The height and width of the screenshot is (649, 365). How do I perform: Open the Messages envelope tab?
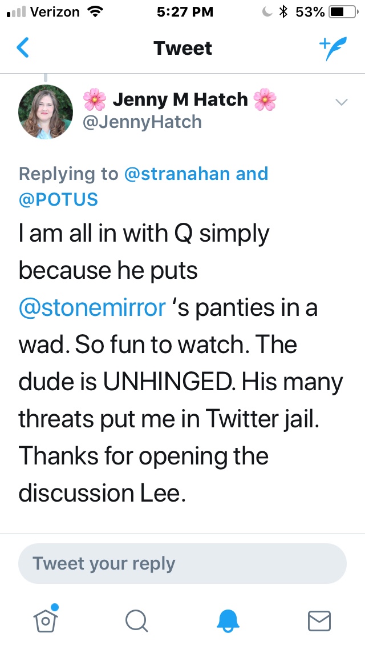coord(319,620)
